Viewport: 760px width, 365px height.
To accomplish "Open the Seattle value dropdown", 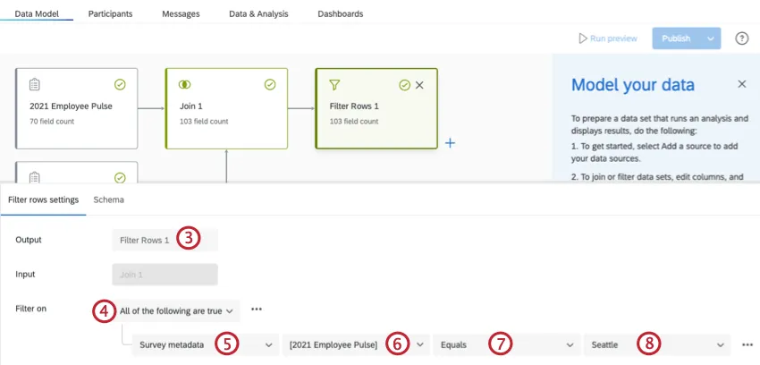I will pyautogui.click(x=655, y=344).
